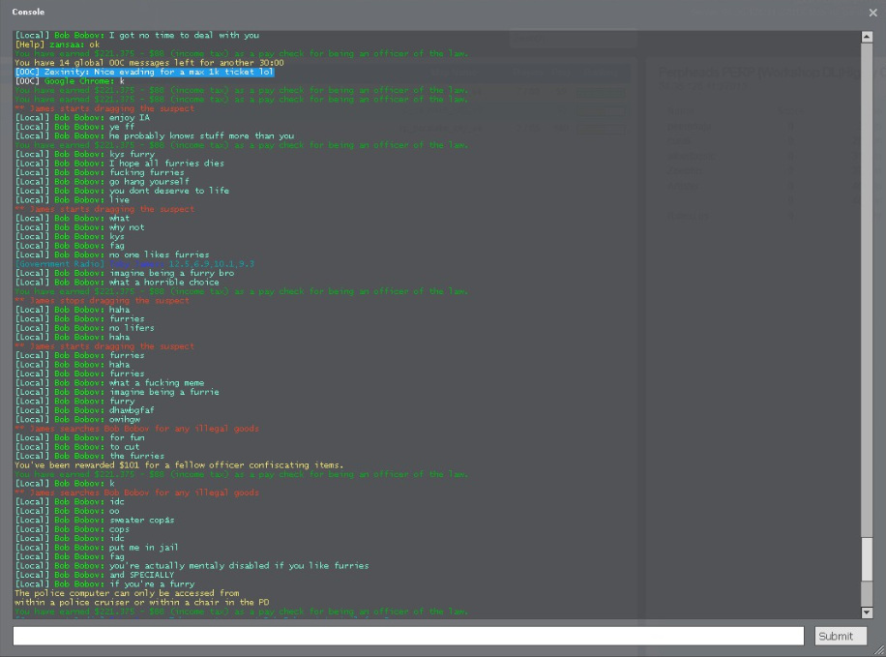
Task: Select highlighted Zexinity OOC message line
Action: [144, 72]
